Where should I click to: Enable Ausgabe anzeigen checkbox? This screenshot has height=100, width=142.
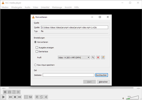pyautogui.click(x=37, y=47)
